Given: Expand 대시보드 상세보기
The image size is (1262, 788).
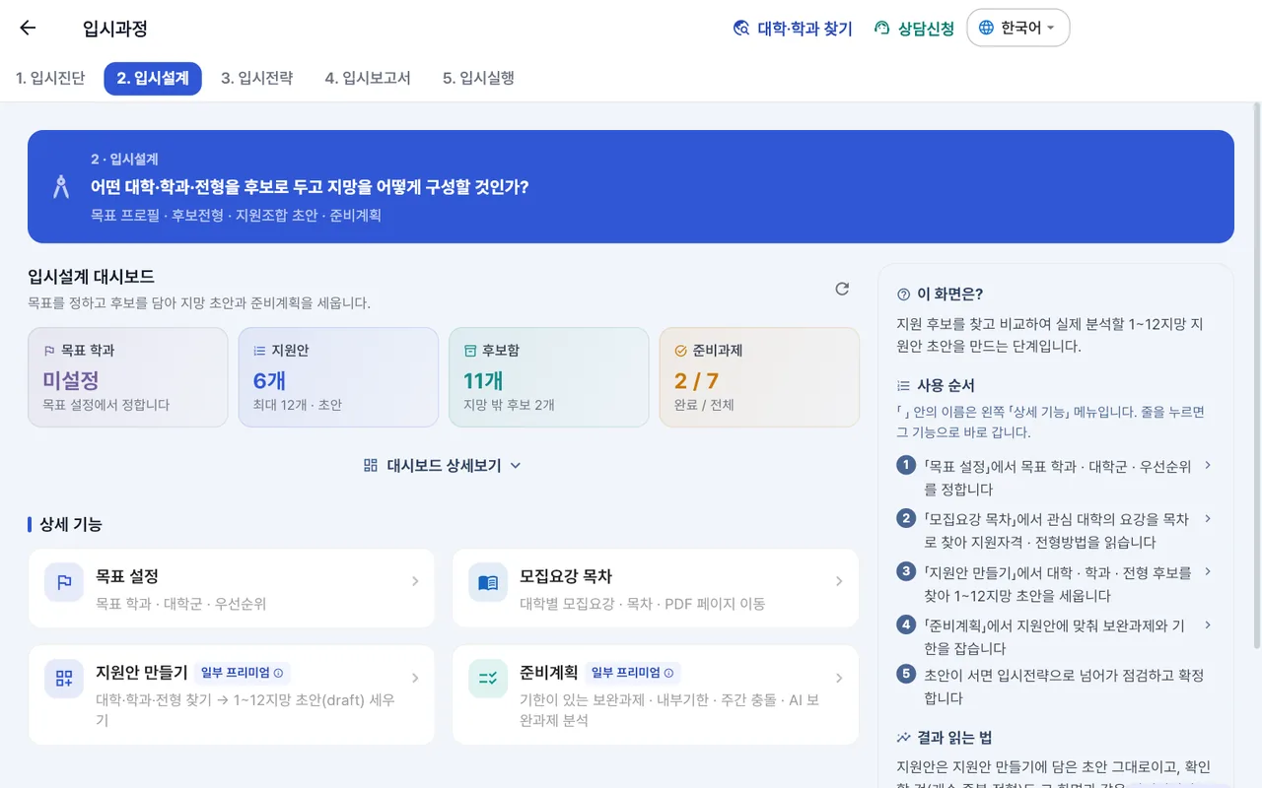Looking at the screenshot, I should coord(443,466).
